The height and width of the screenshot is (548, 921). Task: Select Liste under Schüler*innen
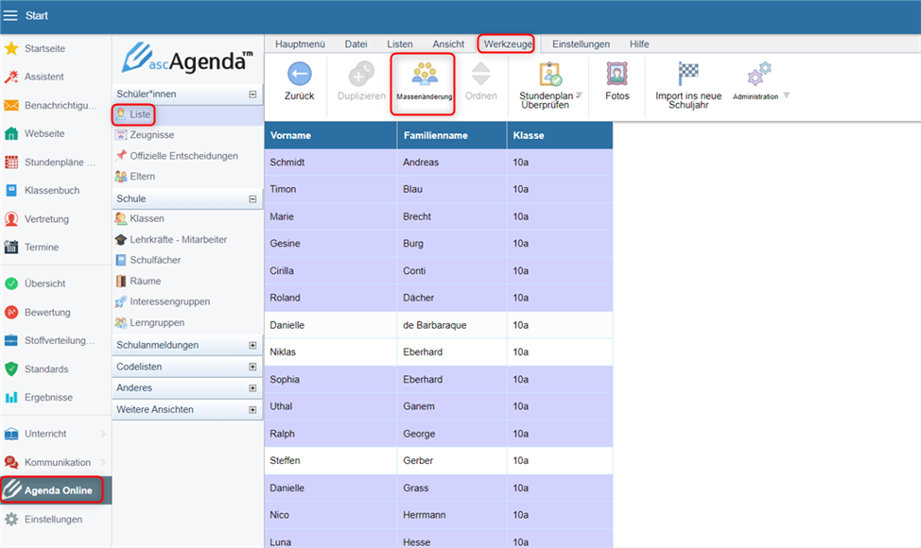coord(140,114)
